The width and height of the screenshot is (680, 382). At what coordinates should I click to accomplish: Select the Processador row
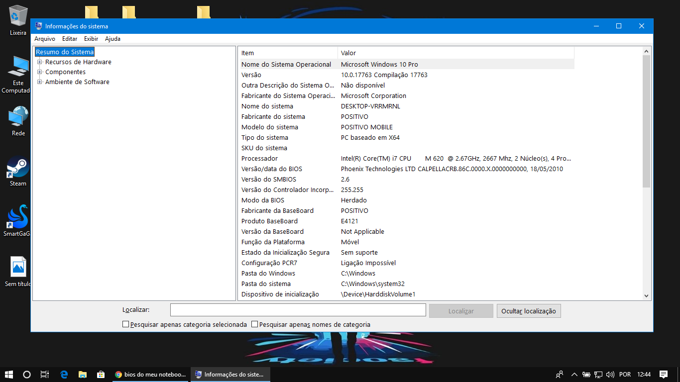point(406,158)
